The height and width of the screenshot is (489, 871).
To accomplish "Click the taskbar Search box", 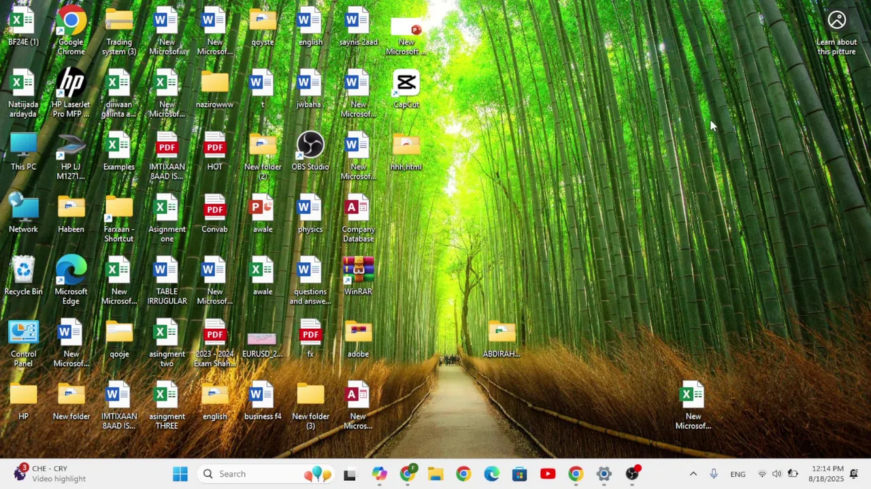I will 266,474.
